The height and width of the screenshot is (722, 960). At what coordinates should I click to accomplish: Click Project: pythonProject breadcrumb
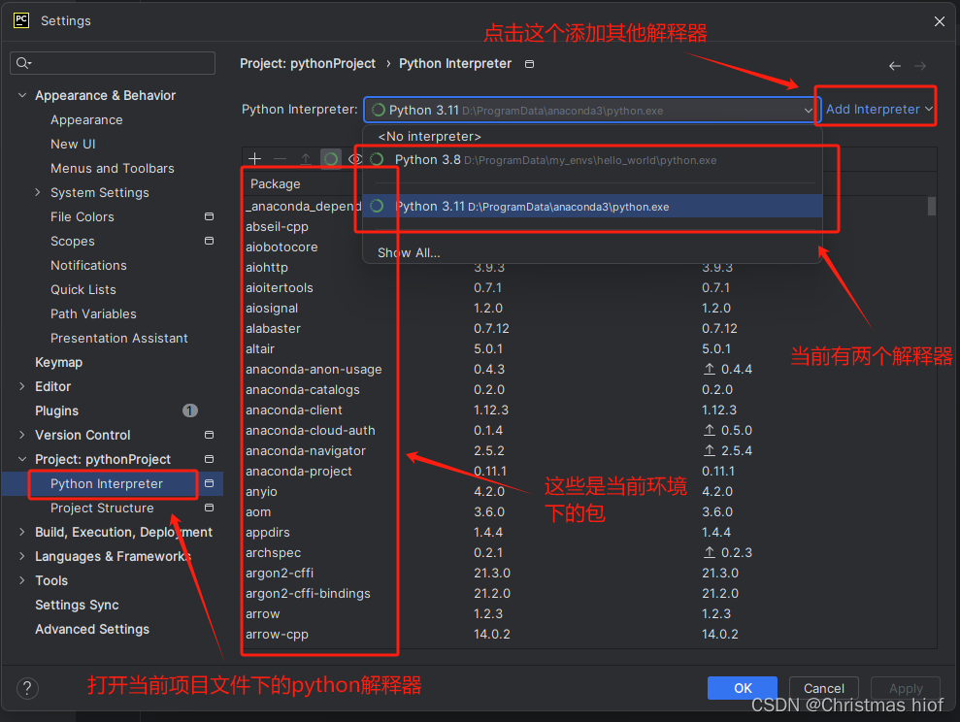point(308,64)
